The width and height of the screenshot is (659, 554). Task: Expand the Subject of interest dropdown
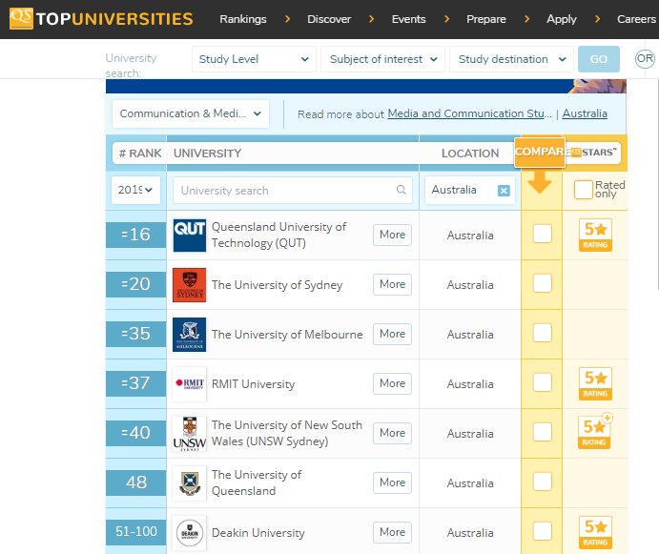382,59
